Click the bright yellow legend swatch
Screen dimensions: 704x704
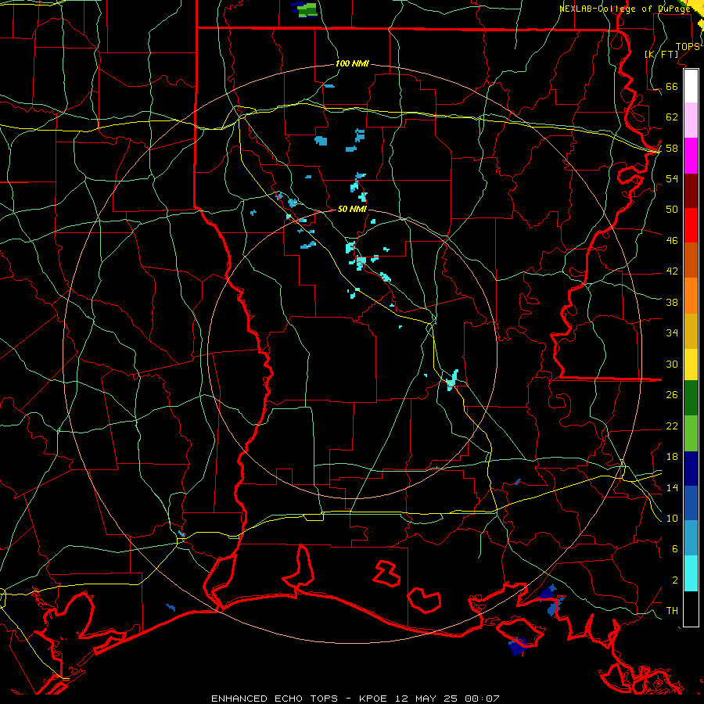[x=691, y=364]
